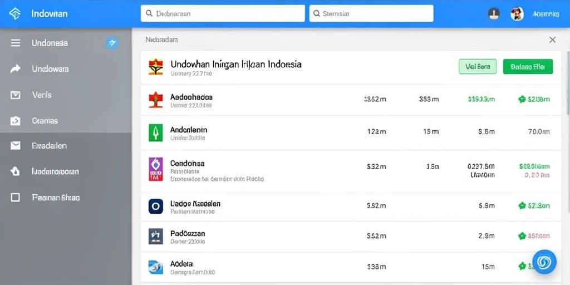570x285 pixels.
Task: Click the square icon beside Pacman Shao
Action: tap(15, 198)
